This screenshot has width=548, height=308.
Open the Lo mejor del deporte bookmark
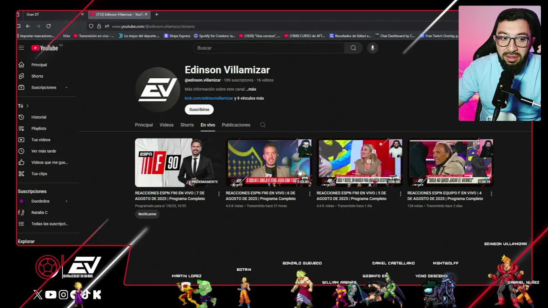pos(139,36)
